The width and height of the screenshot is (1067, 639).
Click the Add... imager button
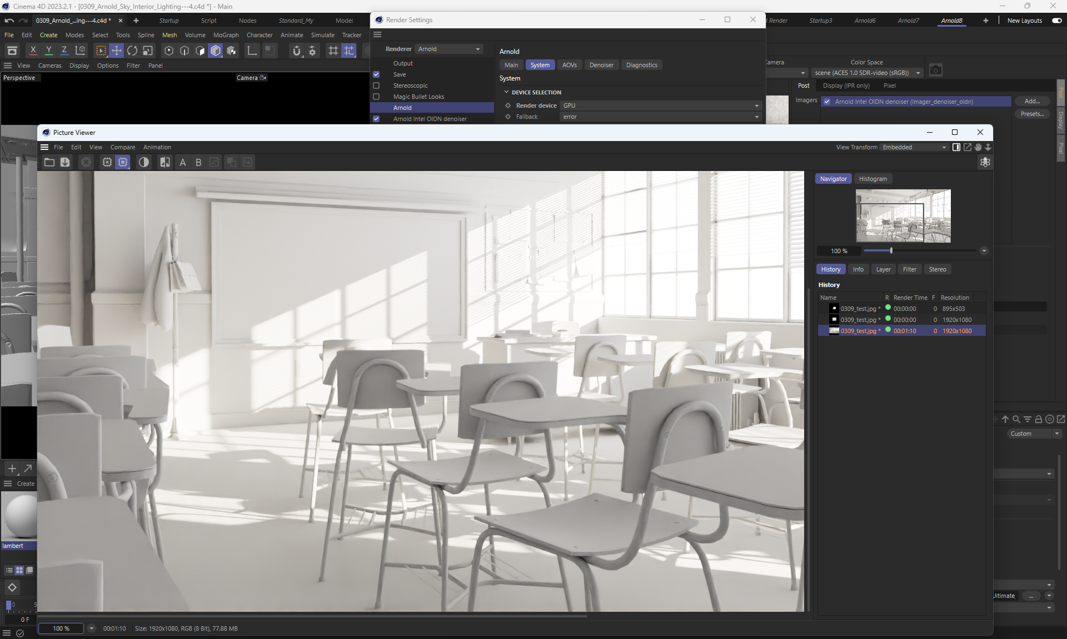pyautogui.click(x=1032, y=101)
